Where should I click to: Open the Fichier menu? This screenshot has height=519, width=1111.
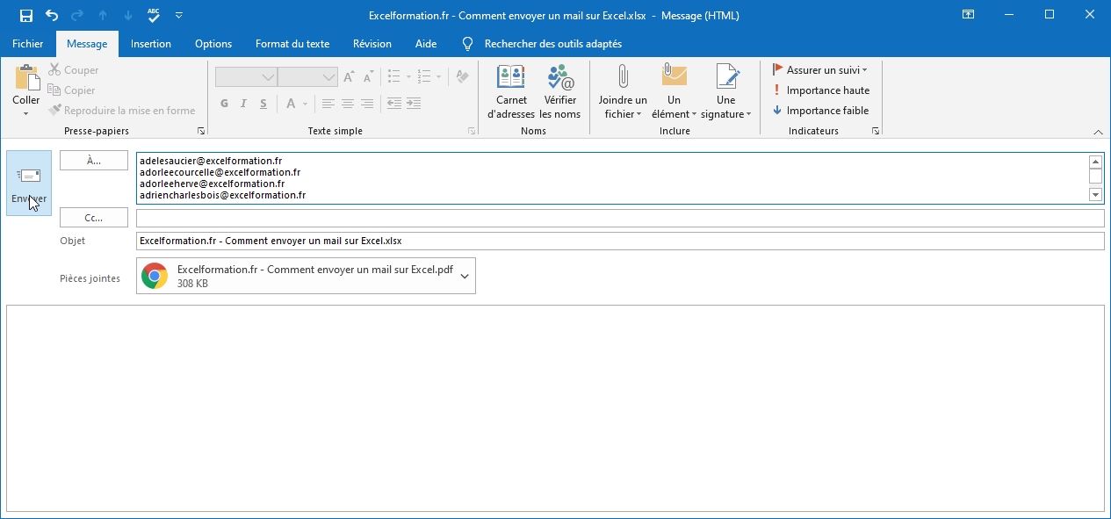(28, 44)
